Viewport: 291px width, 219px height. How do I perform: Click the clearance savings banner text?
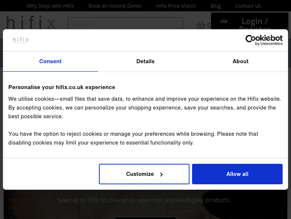(144, 200)
